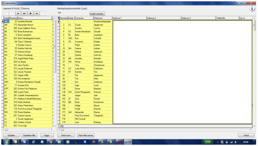Click the Viggo.. button

[47, 135]
